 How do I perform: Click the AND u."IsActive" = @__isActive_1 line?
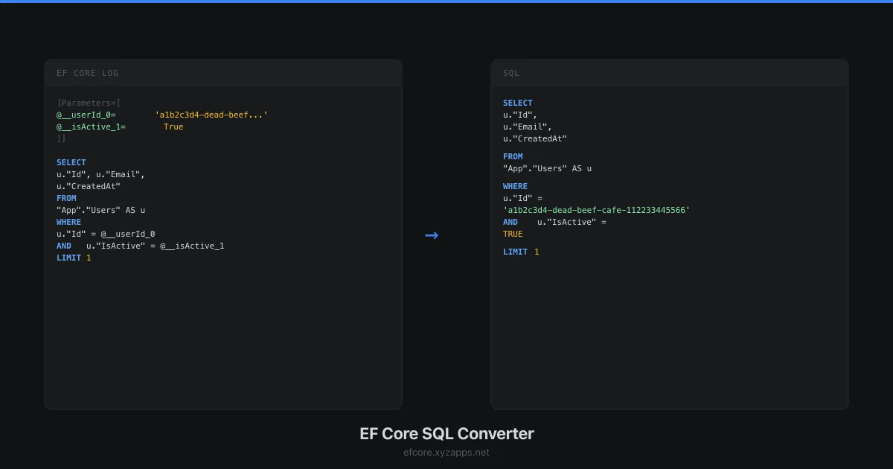click(140, 246)
